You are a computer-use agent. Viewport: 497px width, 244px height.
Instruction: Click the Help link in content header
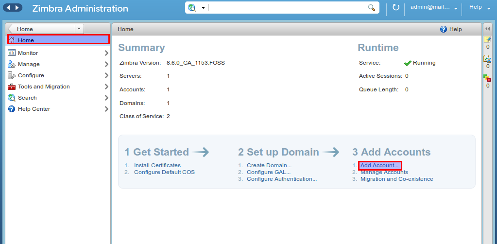point(456,29)
